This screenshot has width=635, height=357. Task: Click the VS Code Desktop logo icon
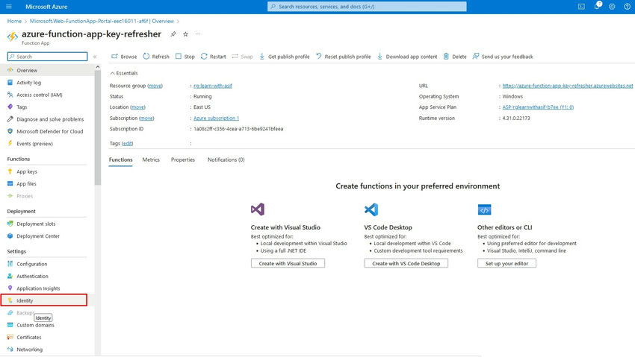tap(371, 209)
